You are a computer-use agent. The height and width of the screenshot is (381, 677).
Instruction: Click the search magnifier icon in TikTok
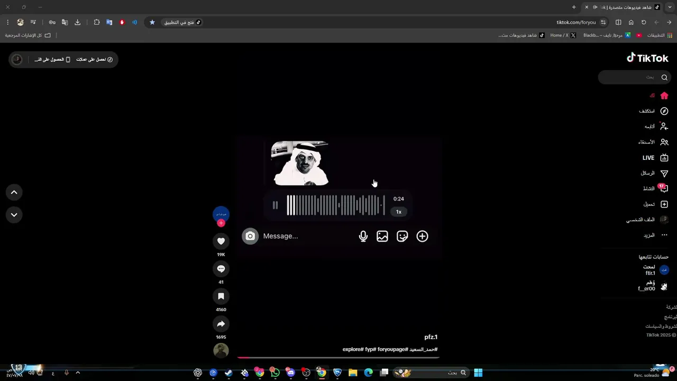(x=664, y=77)
